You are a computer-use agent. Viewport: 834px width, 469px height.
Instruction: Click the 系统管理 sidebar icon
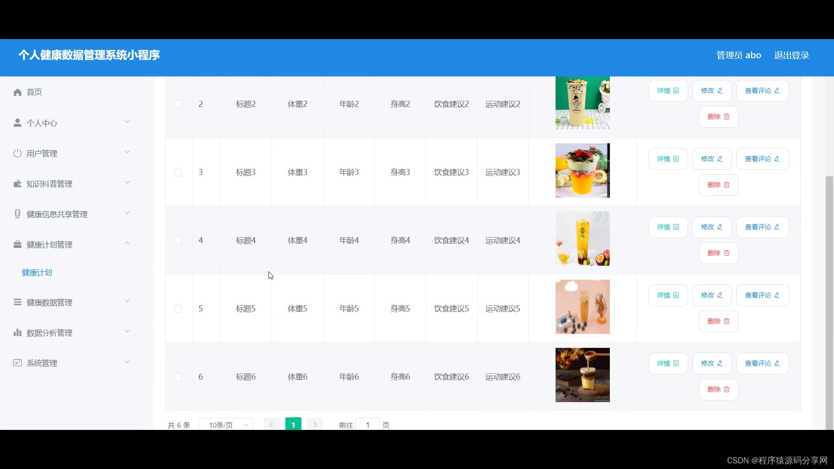[17, 363]
